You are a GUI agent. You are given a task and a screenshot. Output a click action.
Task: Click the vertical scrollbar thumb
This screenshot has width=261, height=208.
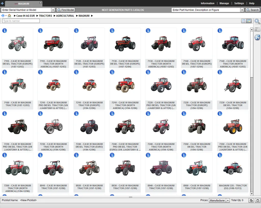[x=252, y=54]
